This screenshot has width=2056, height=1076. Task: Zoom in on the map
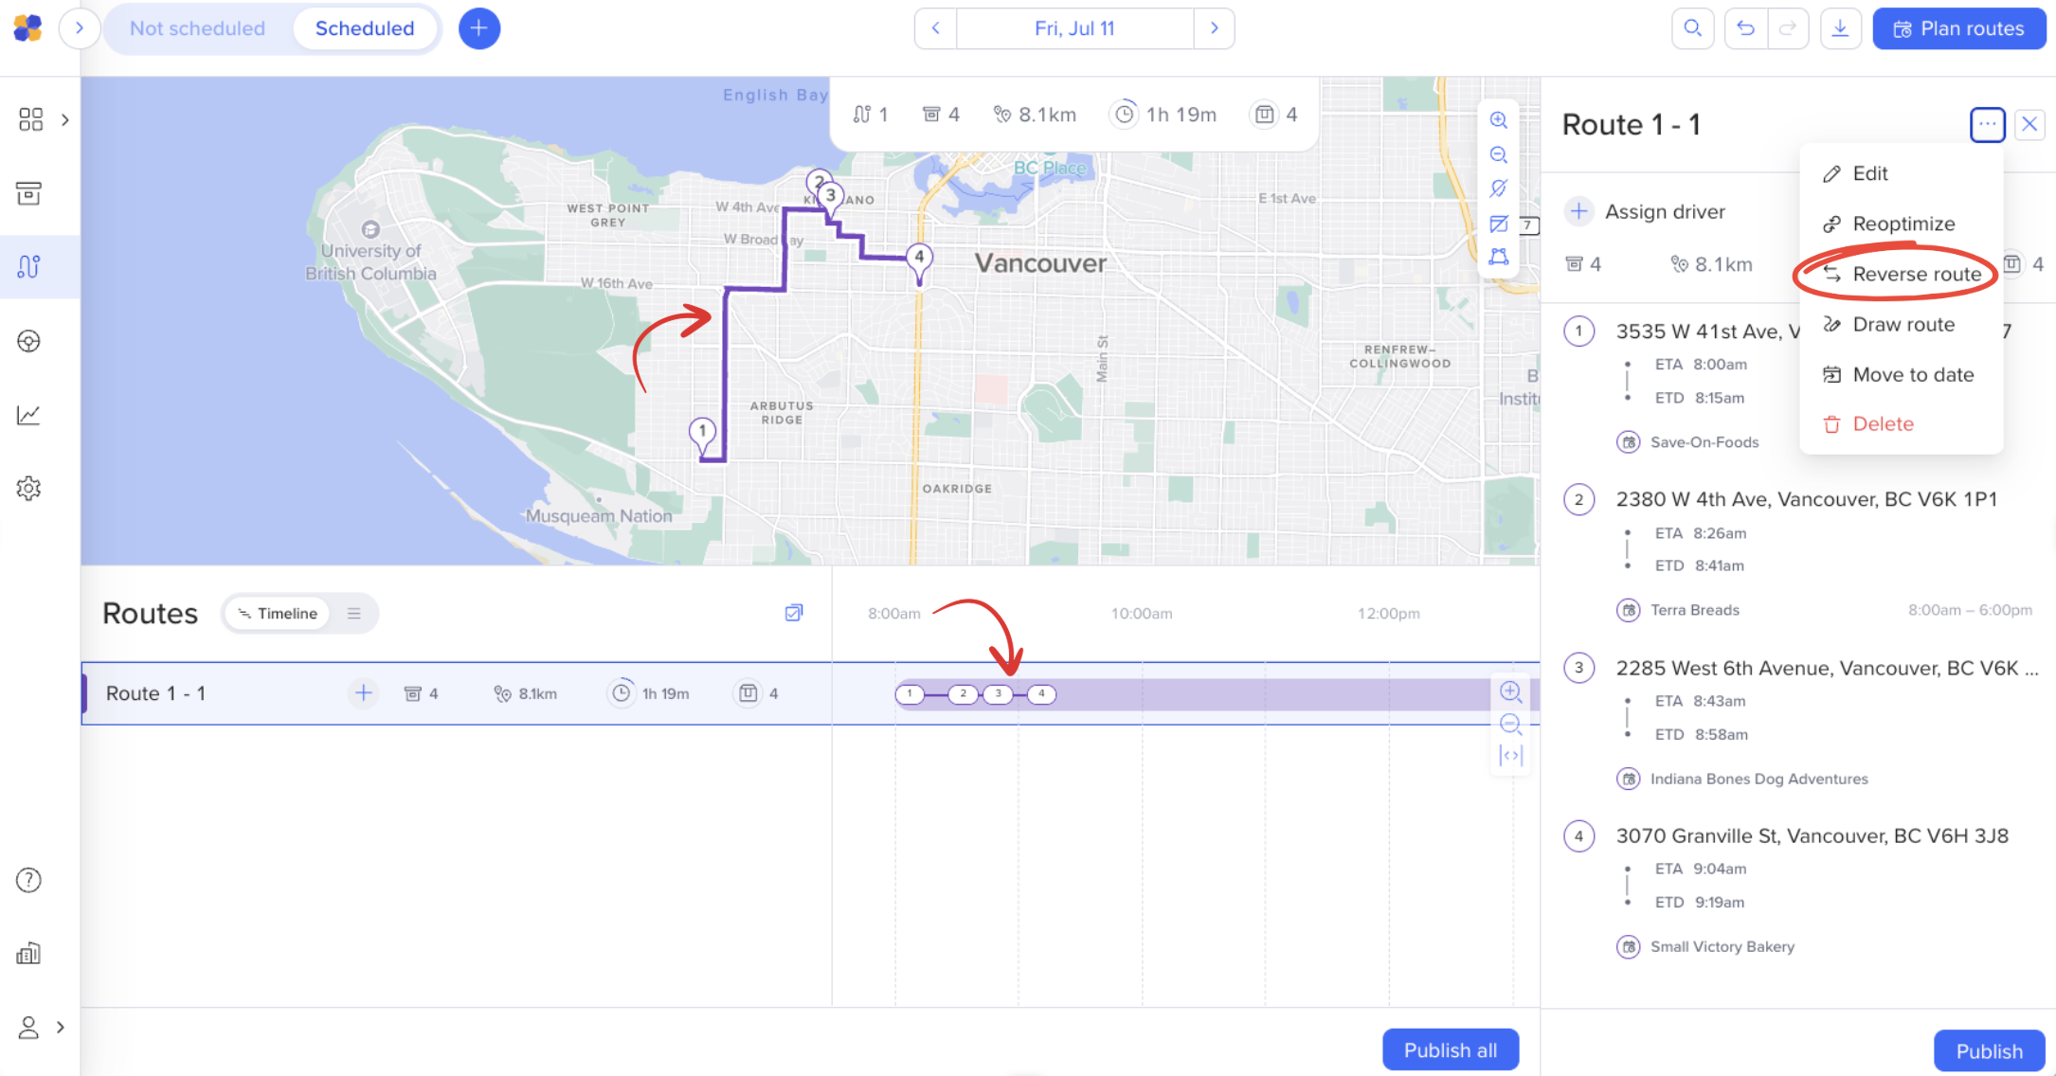click(1498, 120)
